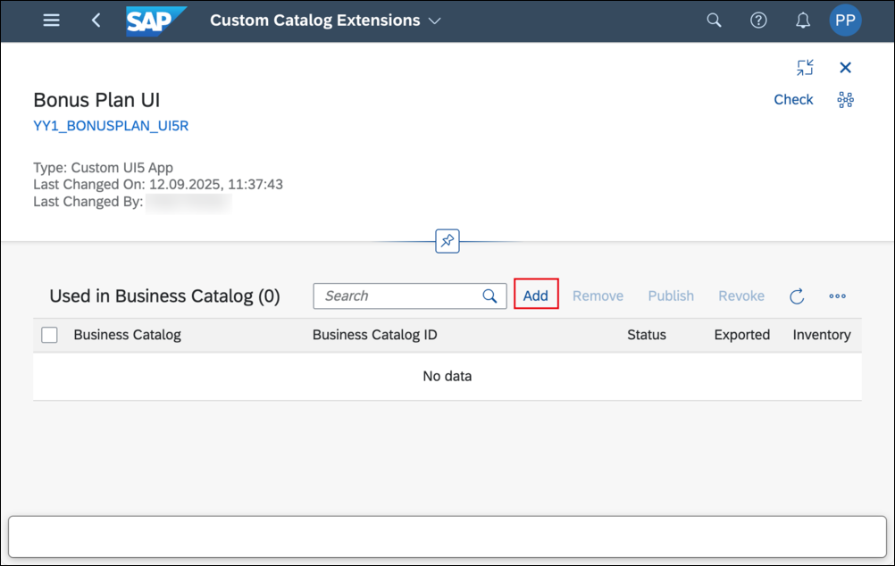The height and width of the screenshot is (566, 895).
Task: Click the Revoke button
Action: [740, 295]
